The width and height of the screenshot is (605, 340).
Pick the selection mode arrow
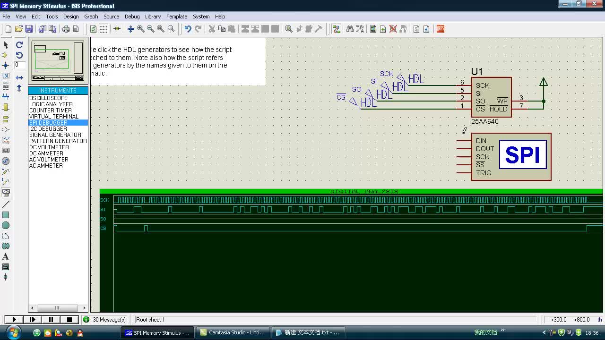[6, 45]
